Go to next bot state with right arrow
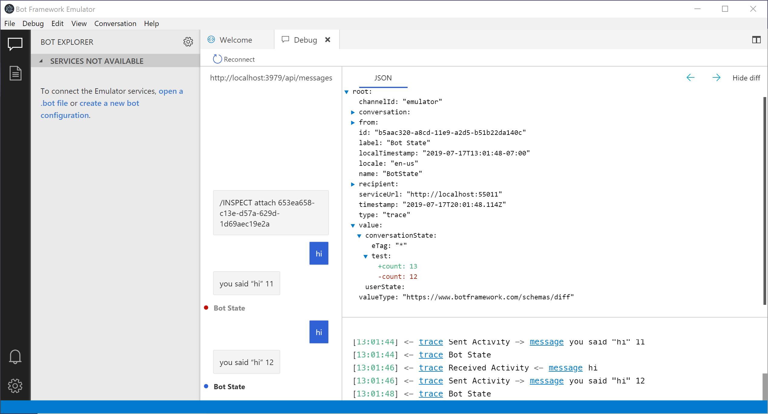Image resolution: width=768 pixels, height=414 pixels. [716, 78]
